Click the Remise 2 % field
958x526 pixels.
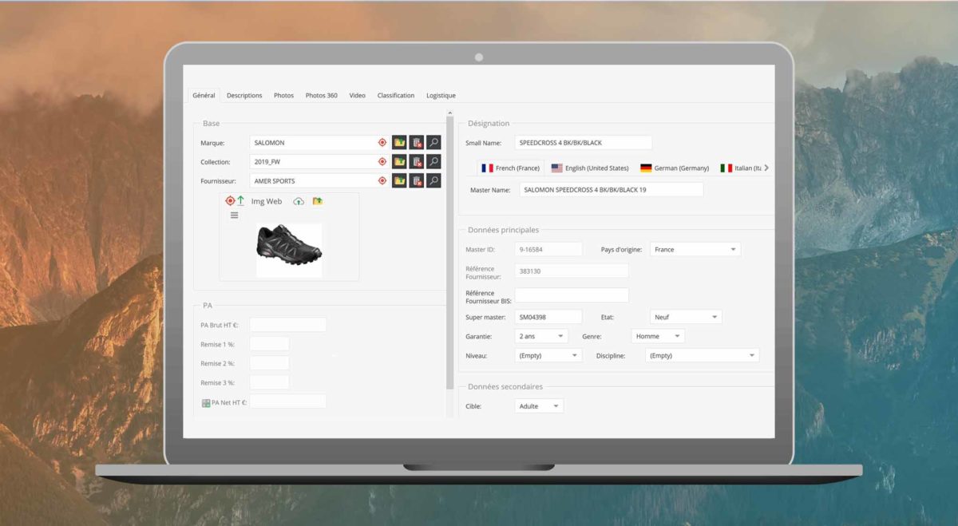pos(269,362)
